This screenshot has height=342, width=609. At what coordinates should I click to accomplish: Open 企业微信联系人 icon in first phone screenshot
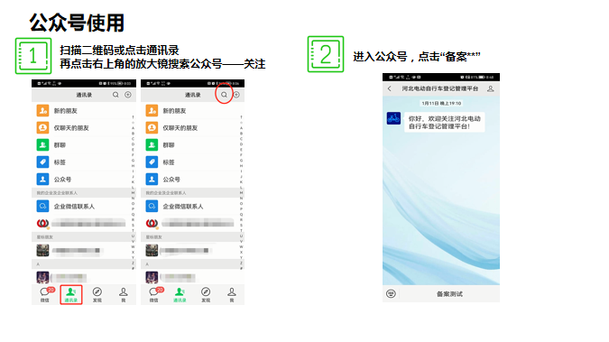click(x=42, y=206)
